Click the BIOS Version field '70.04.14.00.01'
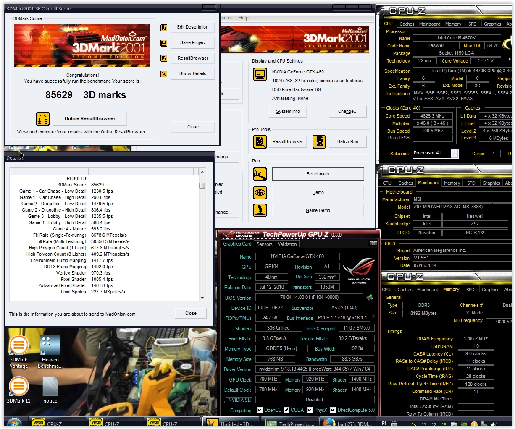This screenshot has height=429, width=515. pos(309,298)
